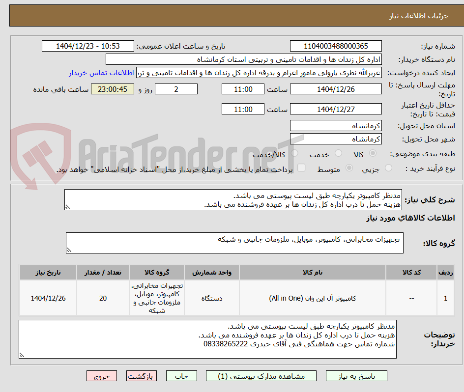464x392 pixels.
Task: Click the ایجاد کننده درخواست field
Action: click(259, 73)
